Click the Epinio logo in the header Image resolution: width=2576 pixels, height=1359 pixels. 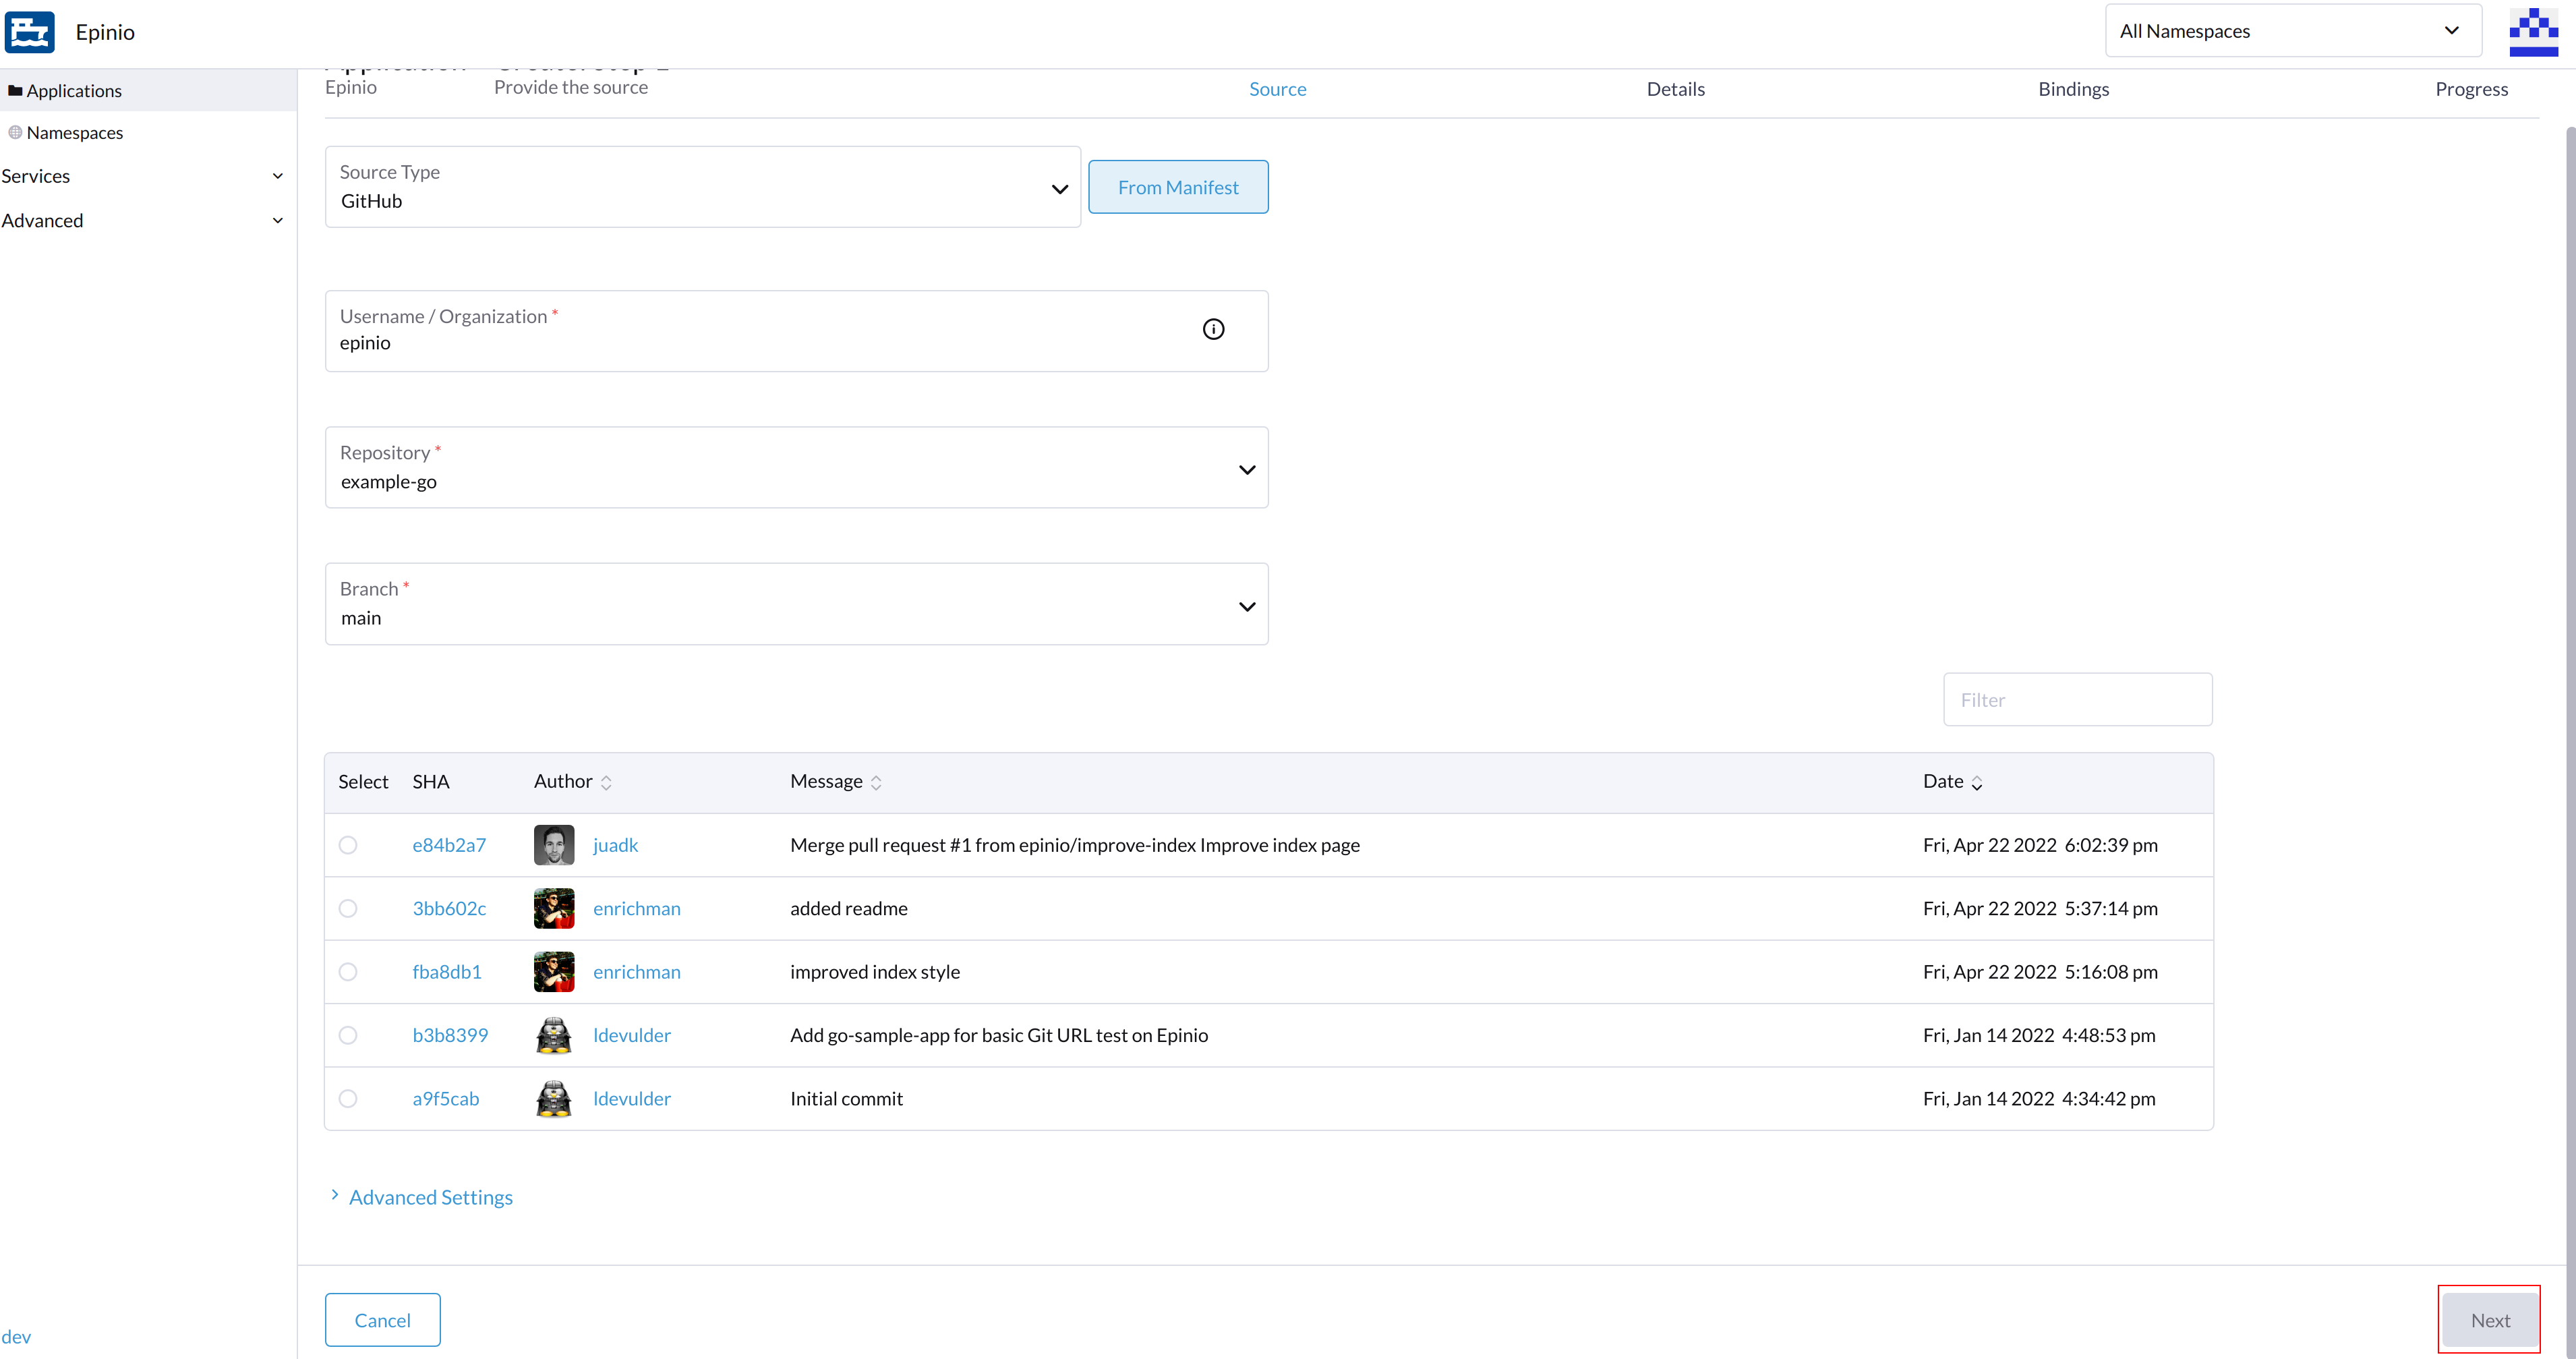click(x=30, y=31)
